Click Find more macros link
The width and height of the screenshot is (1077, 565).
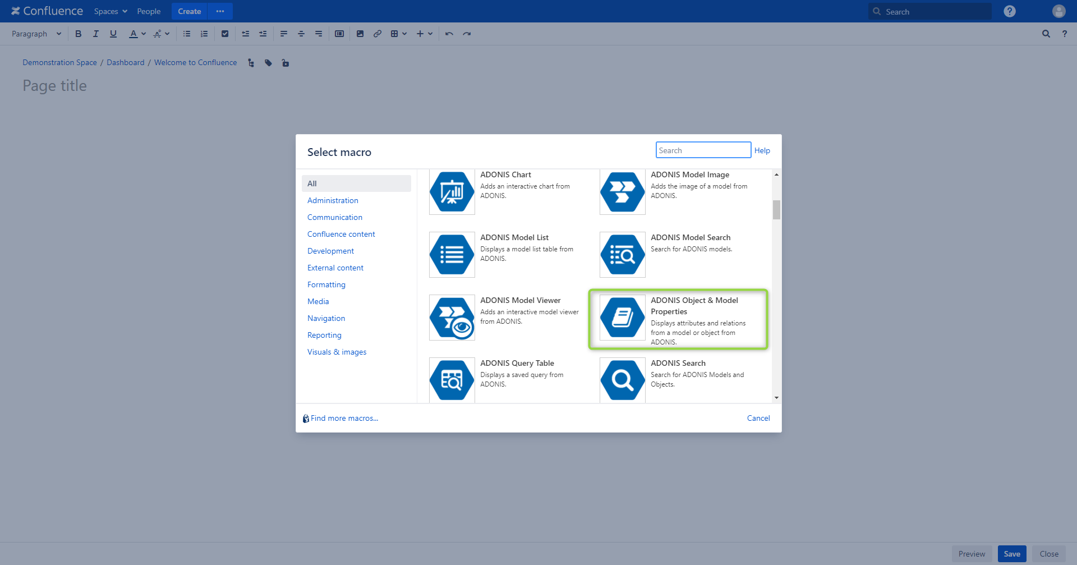[x=344, y=418]
